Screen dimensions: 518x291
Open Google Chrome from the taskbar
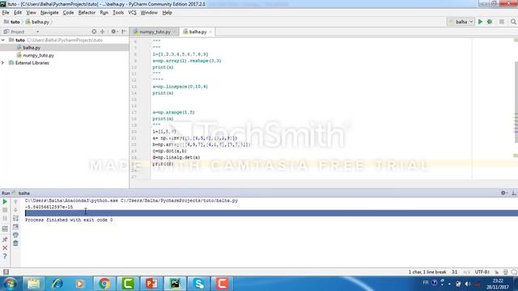tap(104, 284)
